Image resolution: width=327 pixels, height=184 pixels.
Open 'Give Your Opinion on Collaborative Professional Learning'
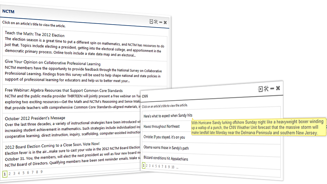pos(52,63)
